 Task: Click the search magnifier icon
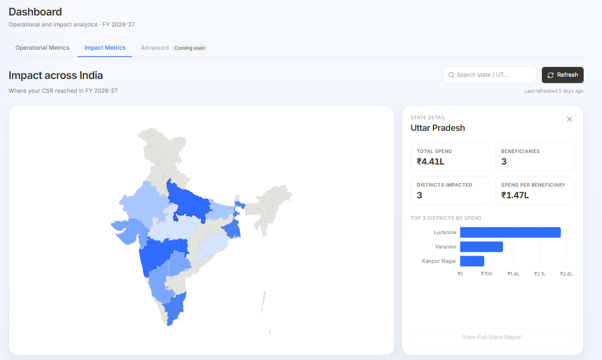(x=451, y=75)
